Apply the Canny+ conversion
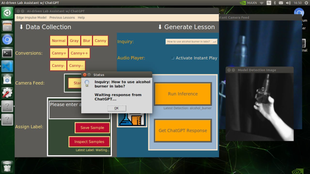Image resolution: width=310 pixels, height=174 pixels. coord(59,53)
